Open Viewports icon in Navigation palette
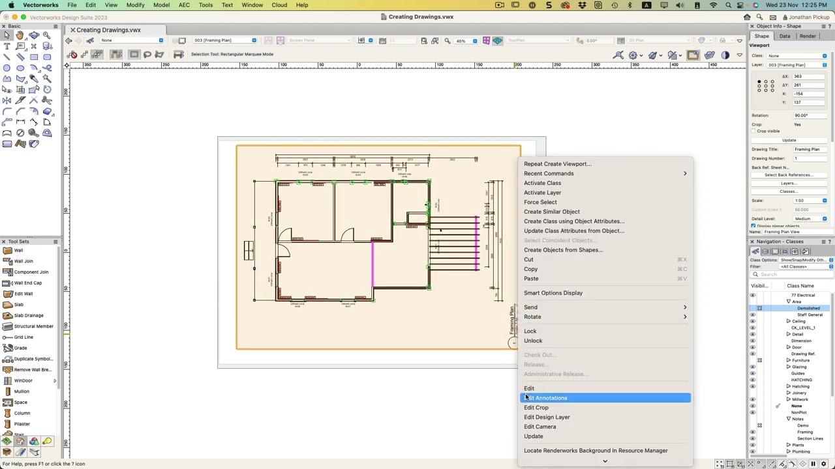Viewport: 835px width, 469px height. pos(785,251)
